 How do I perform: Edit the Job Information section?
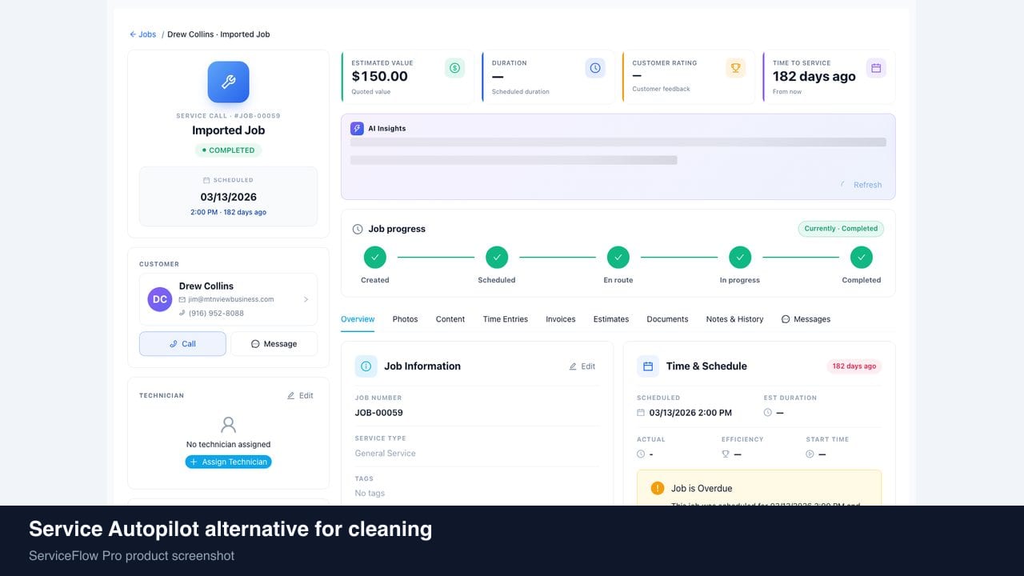tap(582, 366)
